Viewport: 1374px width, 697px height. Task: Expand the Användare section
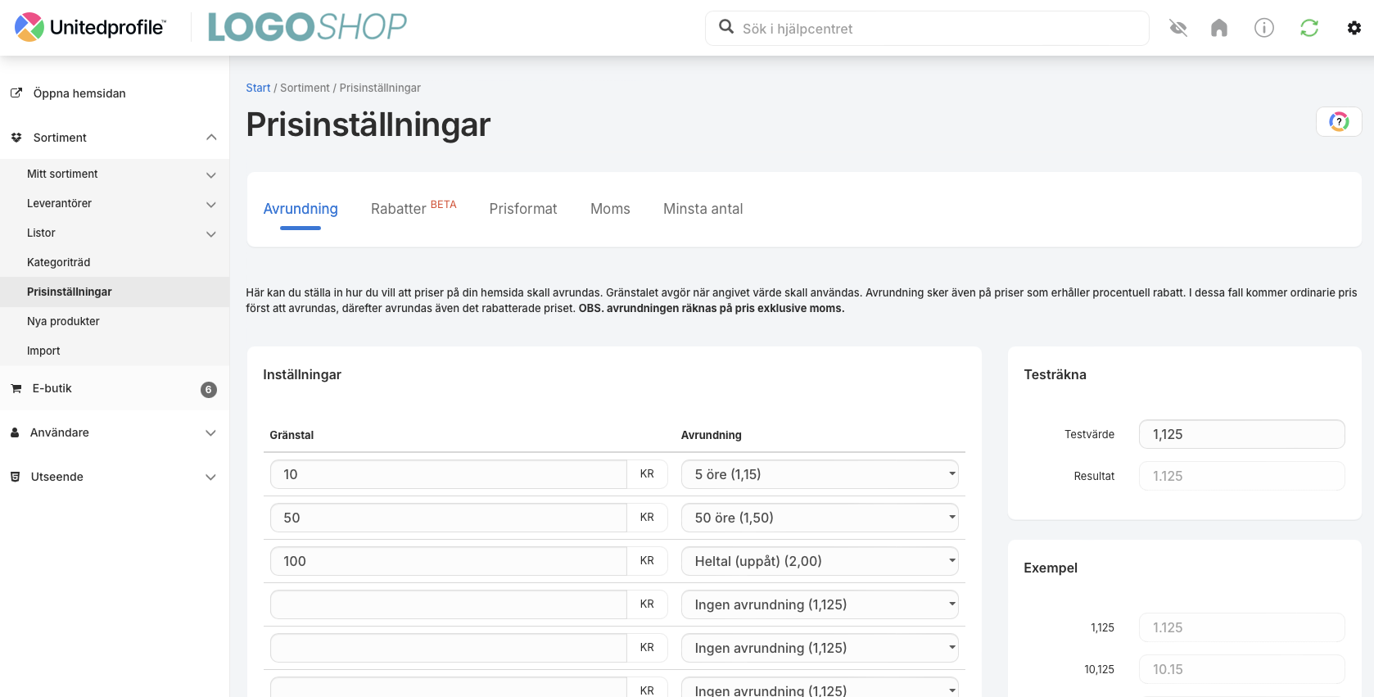pyautogui.click(x=211, y=433)
